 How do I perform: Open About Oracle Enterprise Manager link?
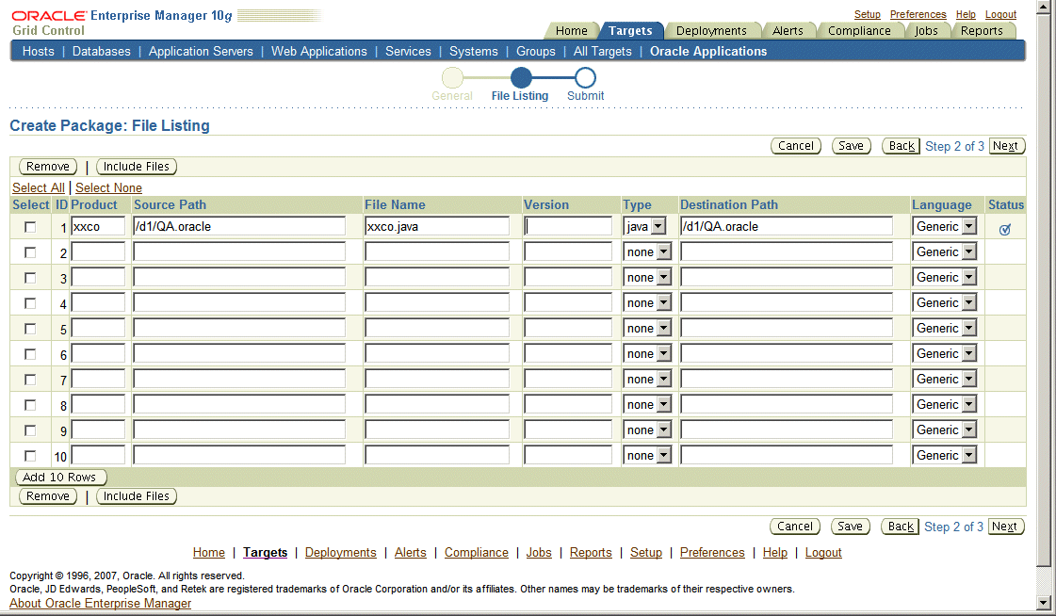click(101, 603)
